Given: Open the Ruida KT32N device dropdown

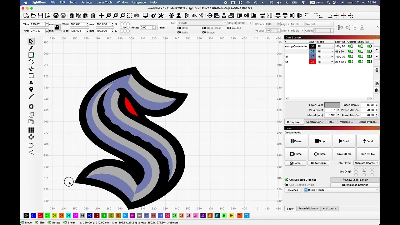Looking at the screenshot, I should tap(341, 190).
